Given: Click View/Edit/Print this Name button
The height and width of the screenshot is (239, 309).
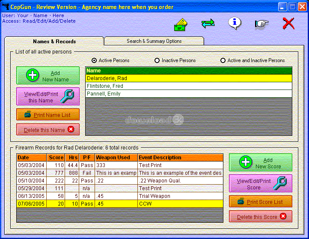Looking at the screenshot, I should [48, 97].
